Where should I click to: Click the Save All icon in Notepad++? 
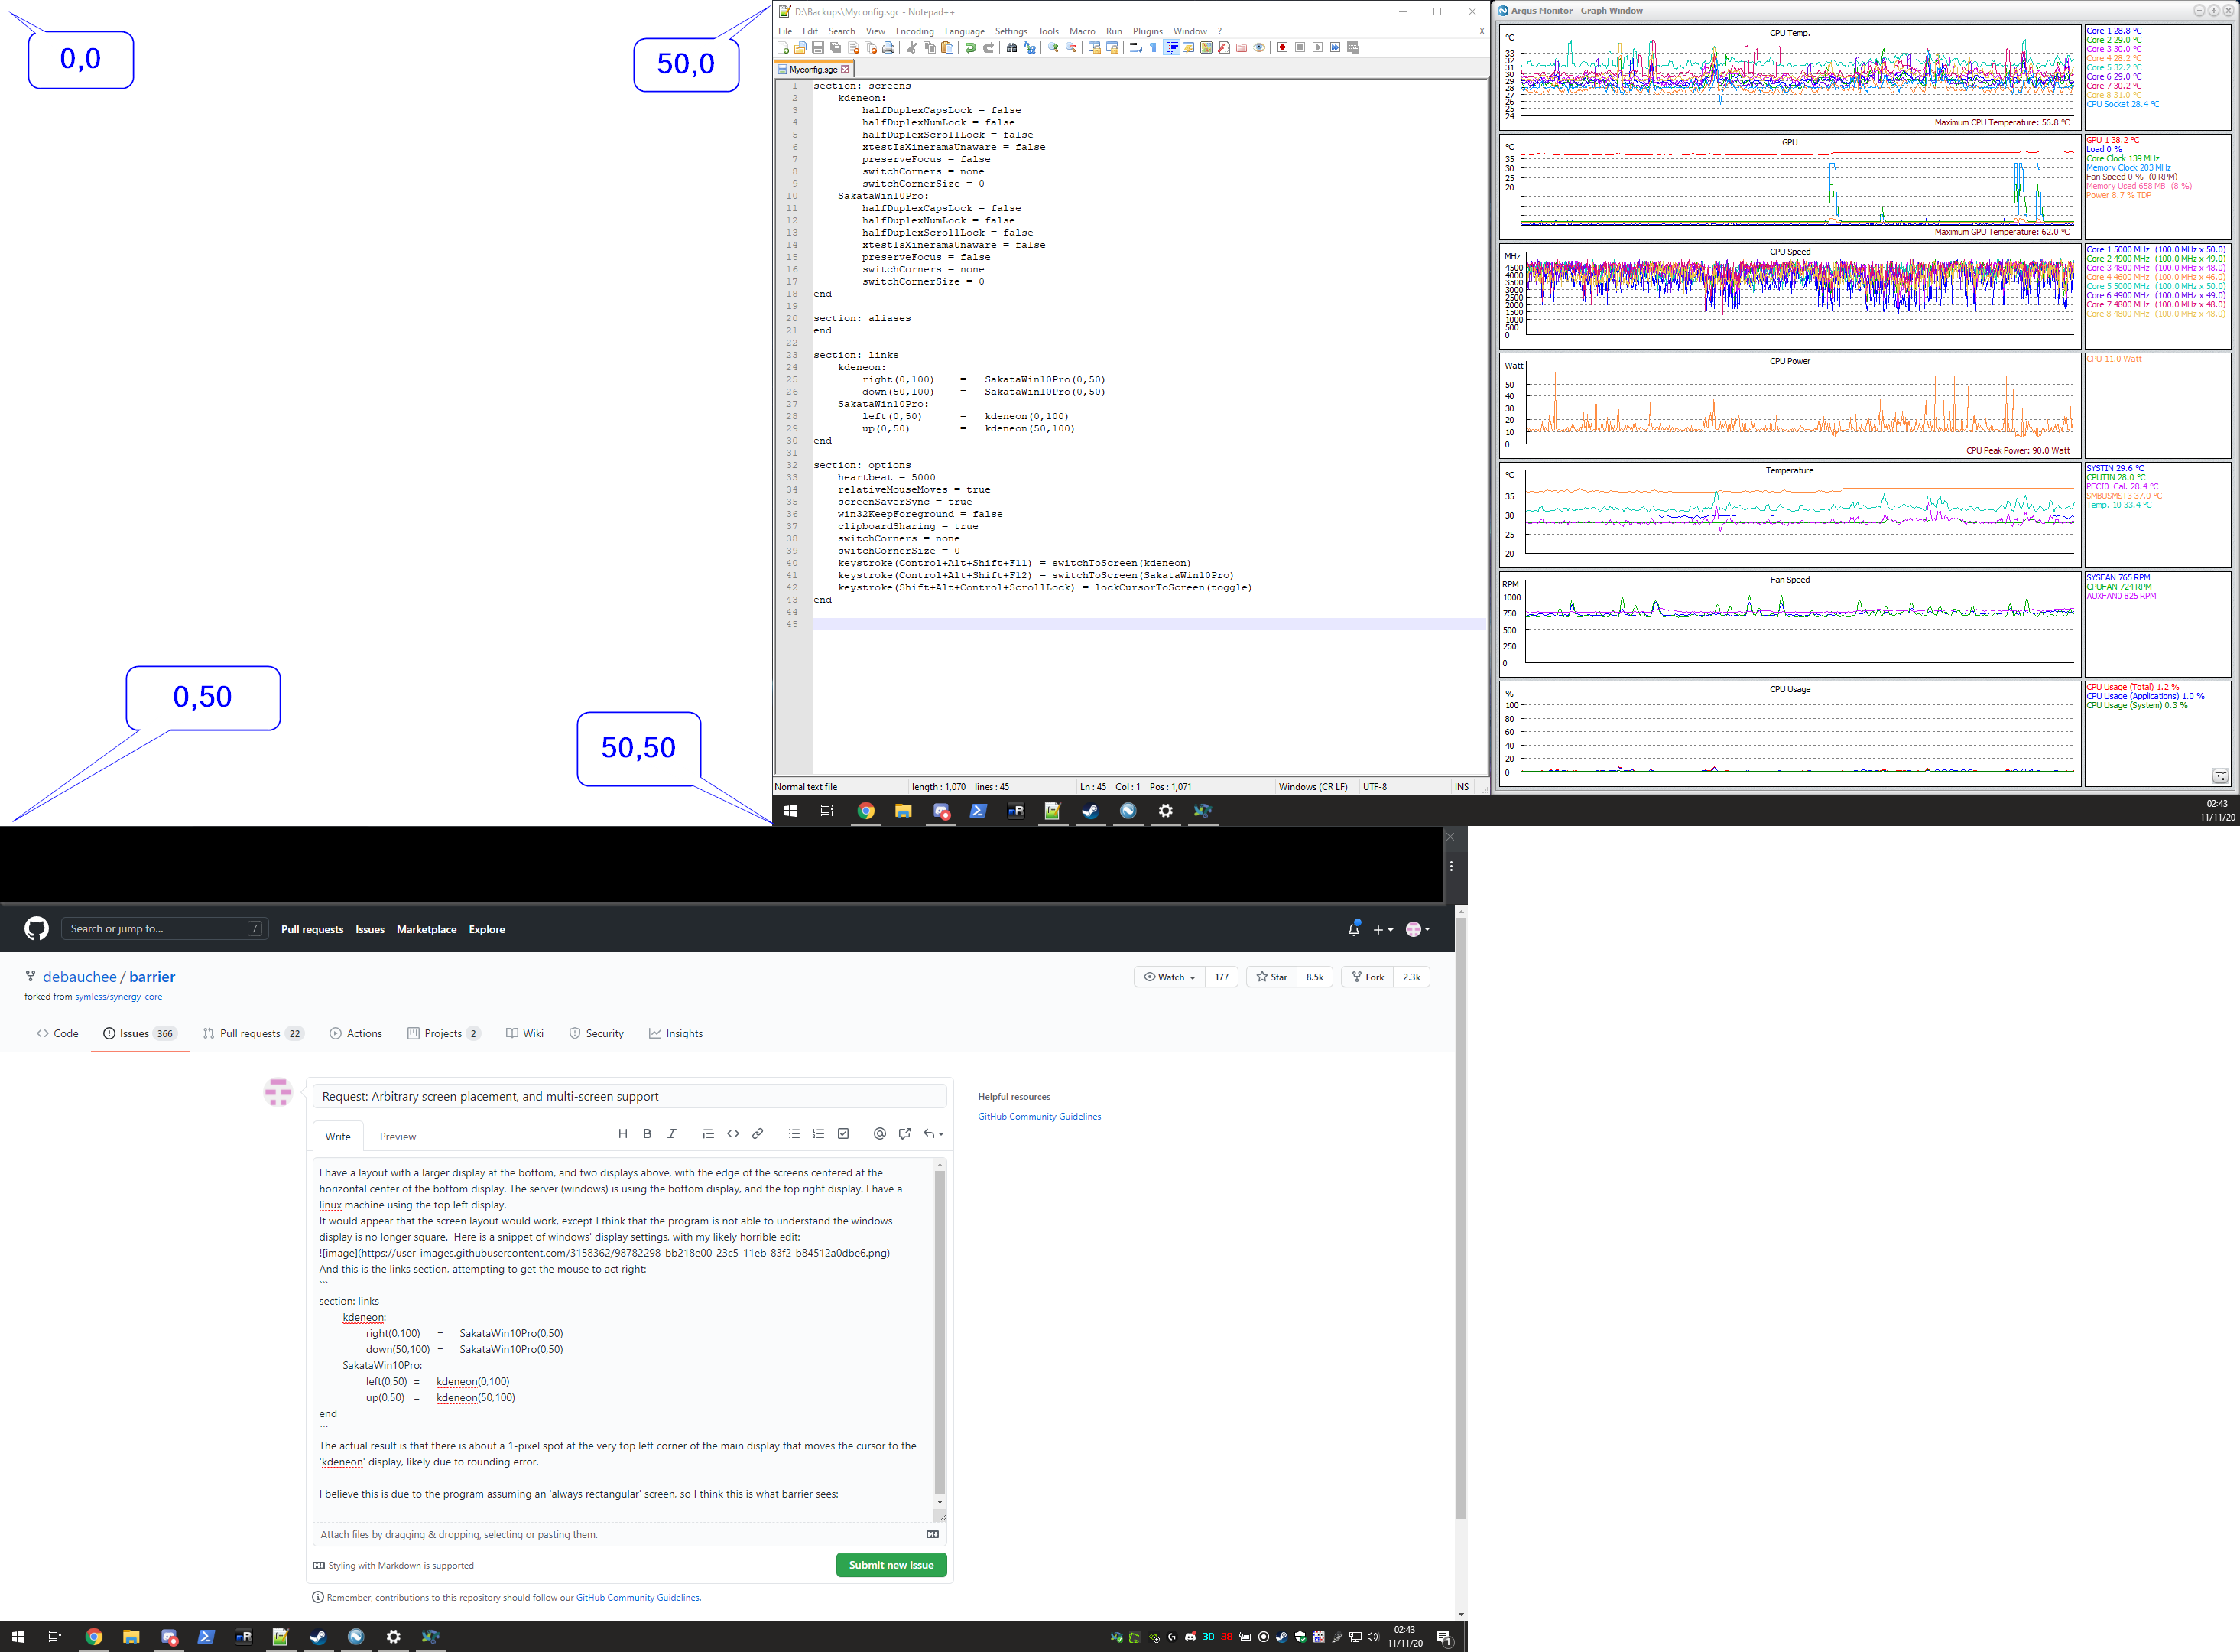[836, 47]
